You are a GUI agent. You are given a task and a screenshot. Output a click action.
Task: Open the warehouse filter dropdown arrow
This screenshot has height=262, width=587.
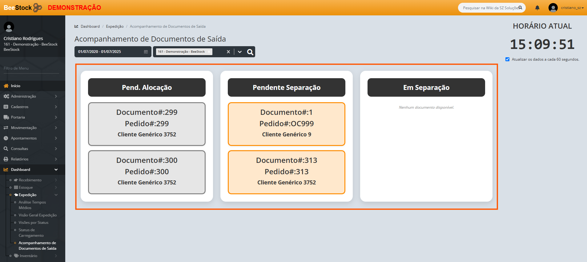click(x=240, y=52)
